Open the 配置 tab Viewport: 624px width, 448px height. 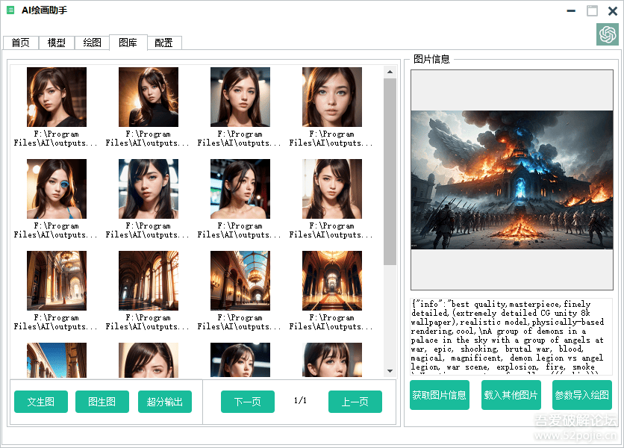coord(164,43)
